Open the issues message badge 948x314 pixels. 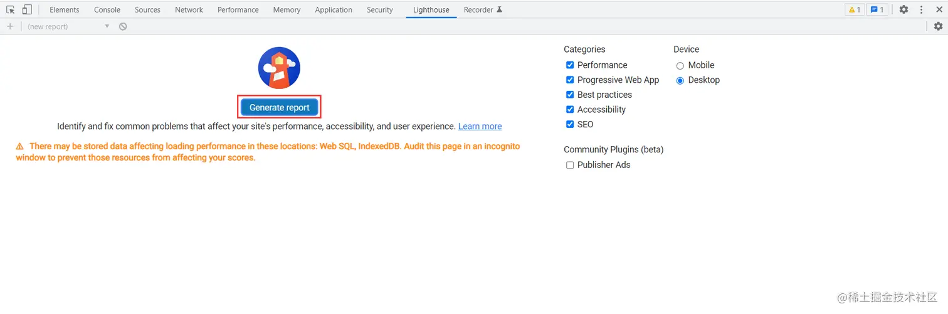(877, 9)
